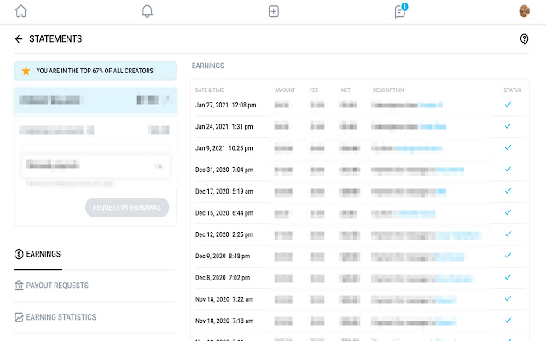Click the EARNINGS heading above the table
546x341 pixels.
208,66
